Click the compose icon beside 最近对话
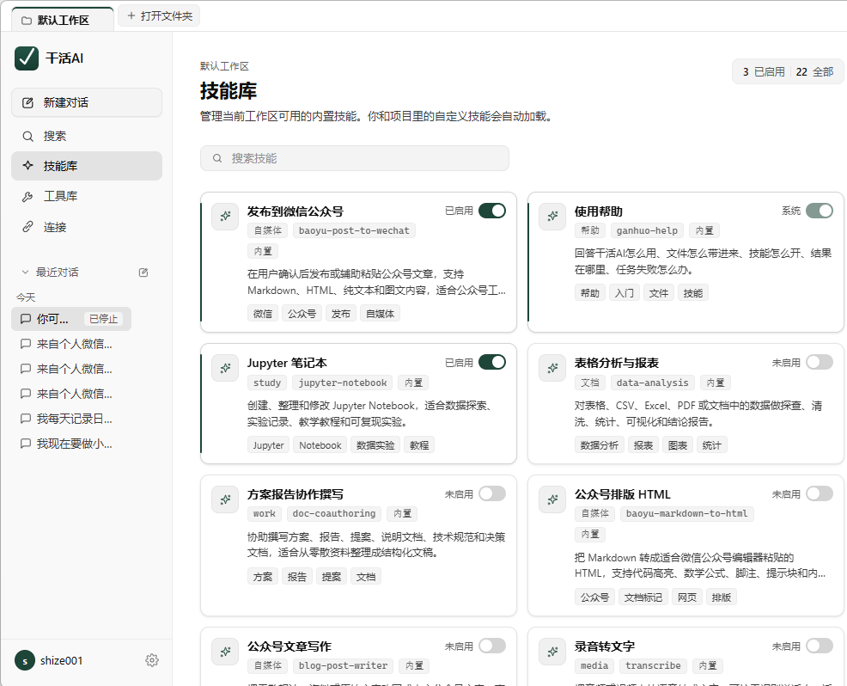The width and height of the screenshot is (847, 686). point(143,273)
